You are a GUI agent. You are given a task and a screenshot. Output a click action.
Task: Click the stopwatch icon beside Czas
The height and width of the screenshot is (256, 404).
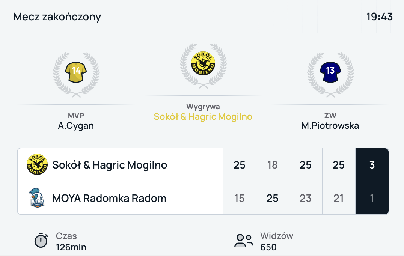(41, 241)
